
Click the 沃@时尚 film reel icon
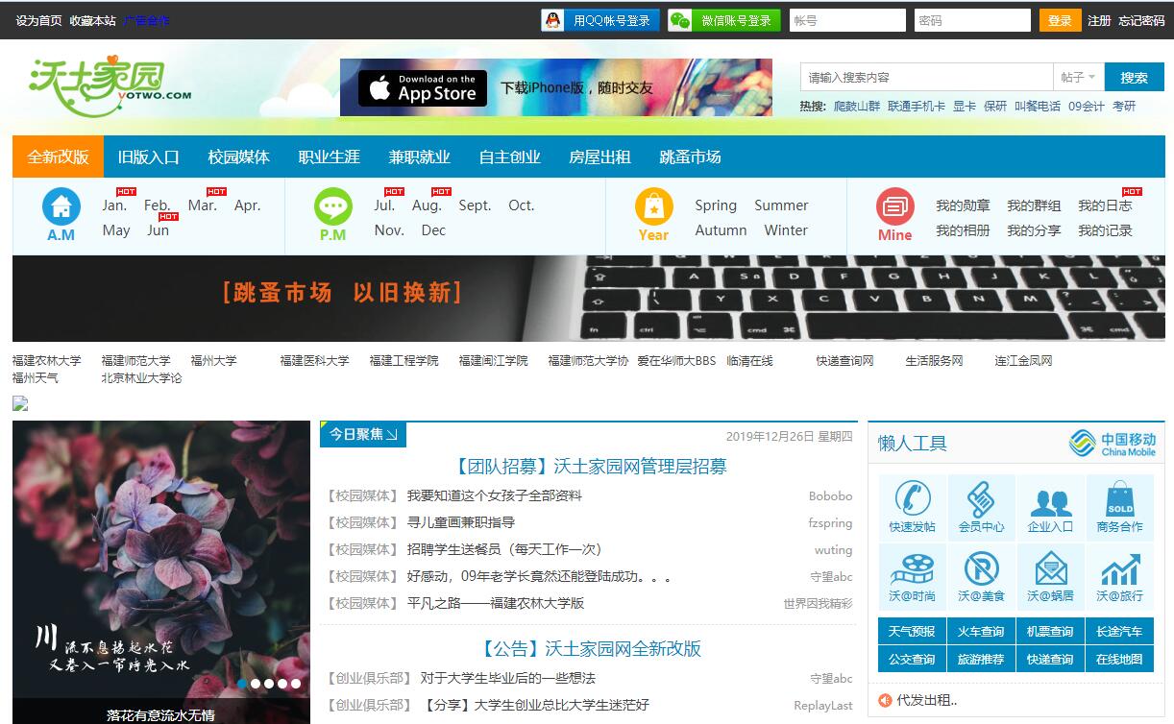tap(912, 568)
